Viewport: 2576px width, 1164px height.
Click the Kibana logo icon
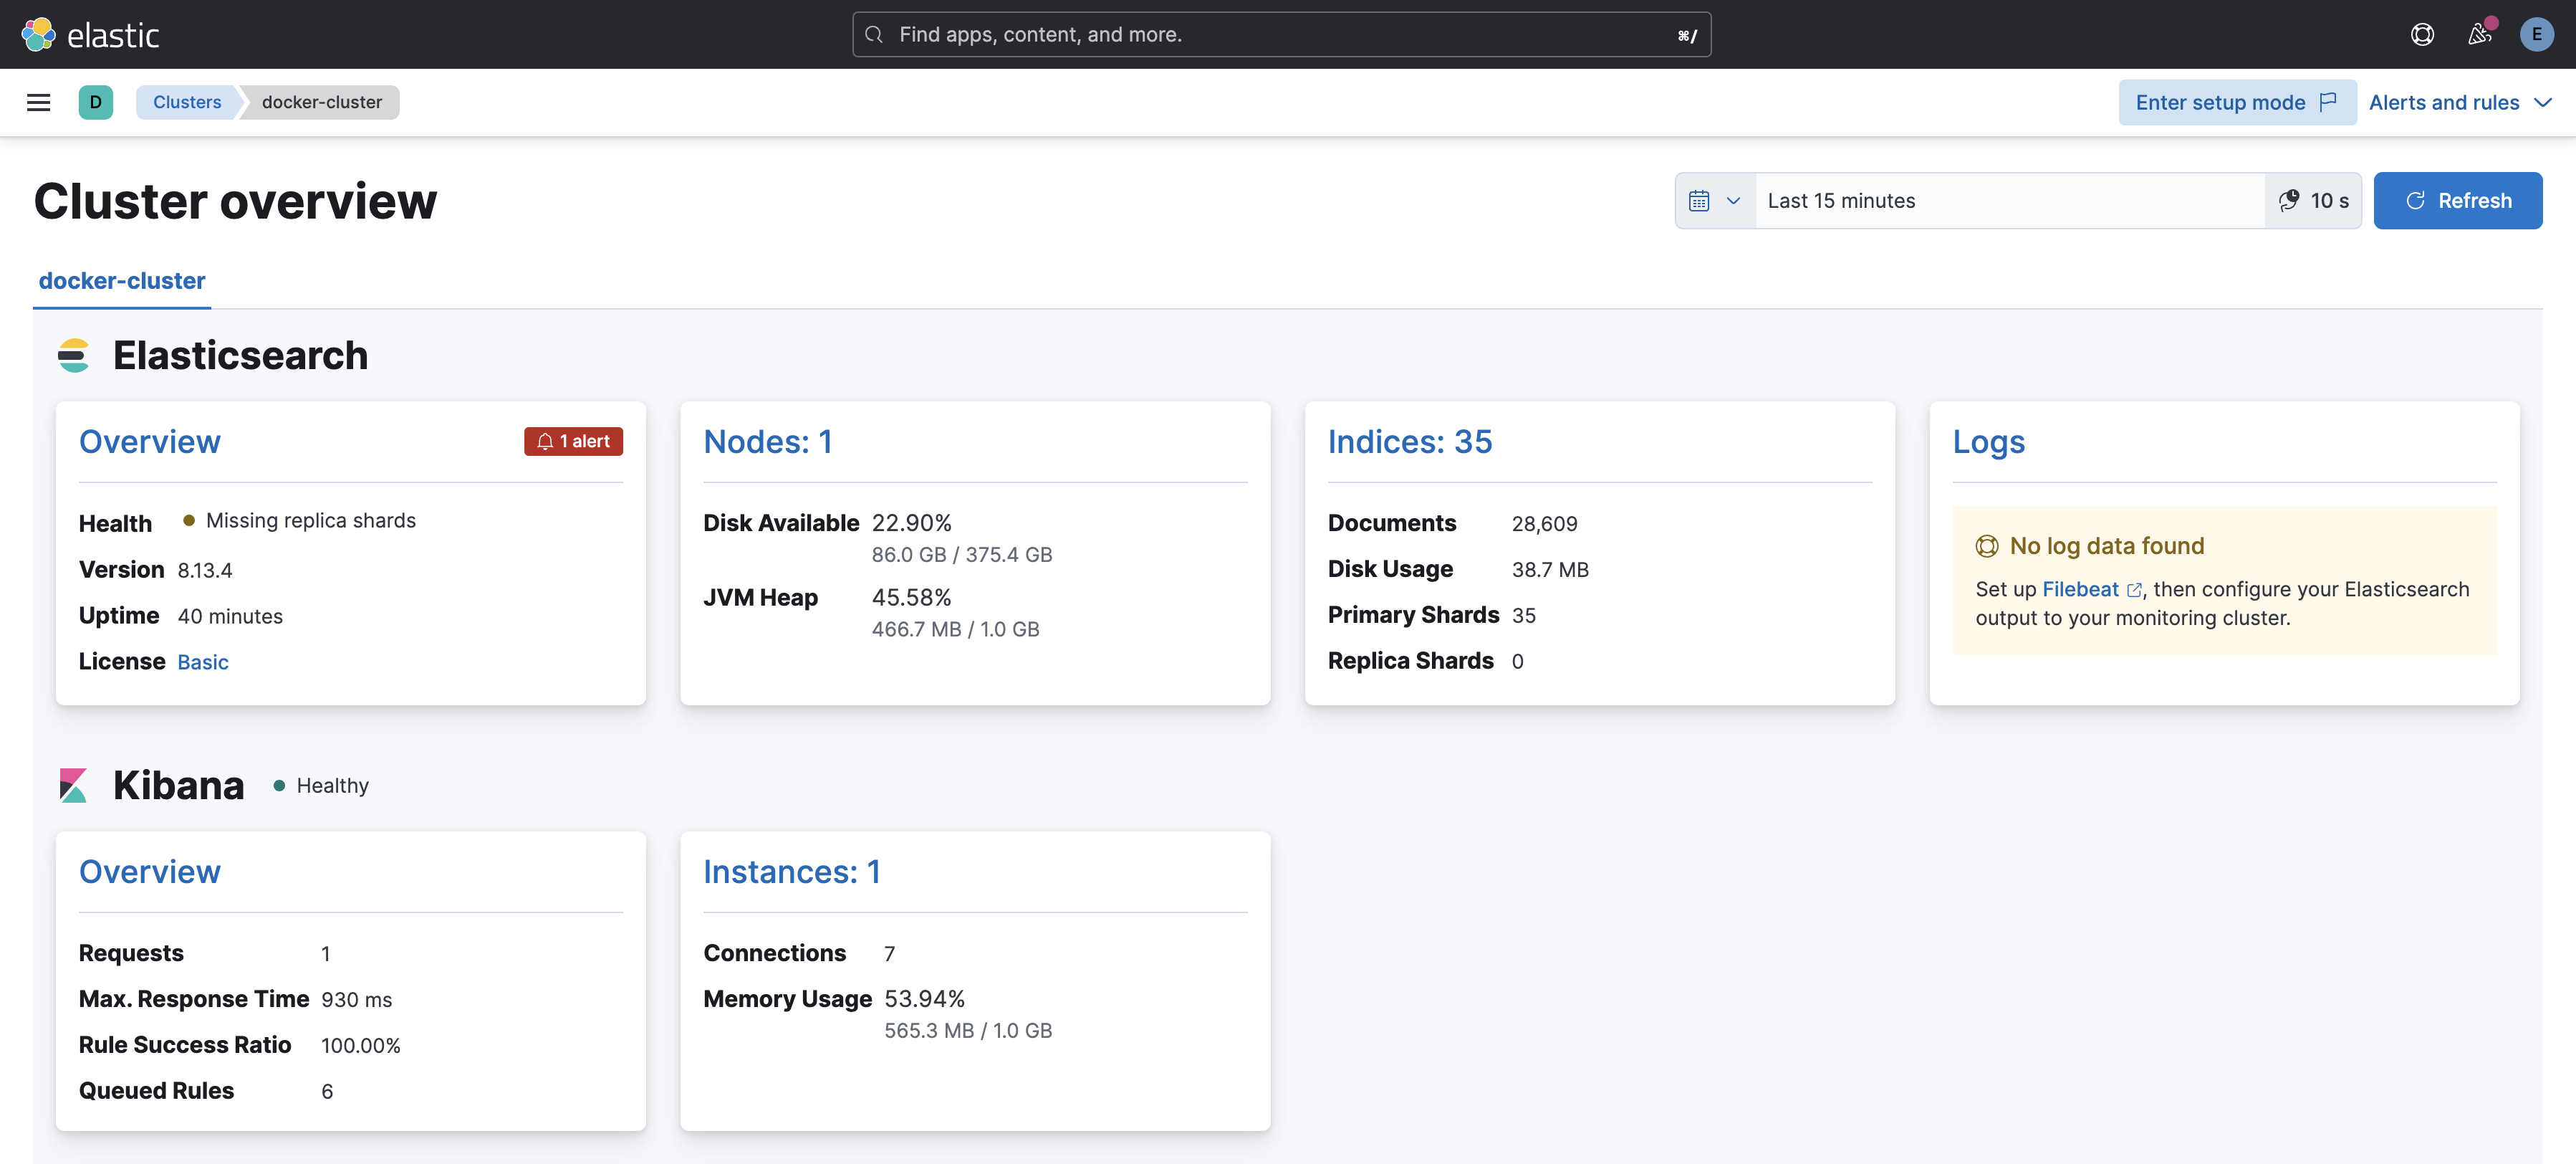click(73, 785)
